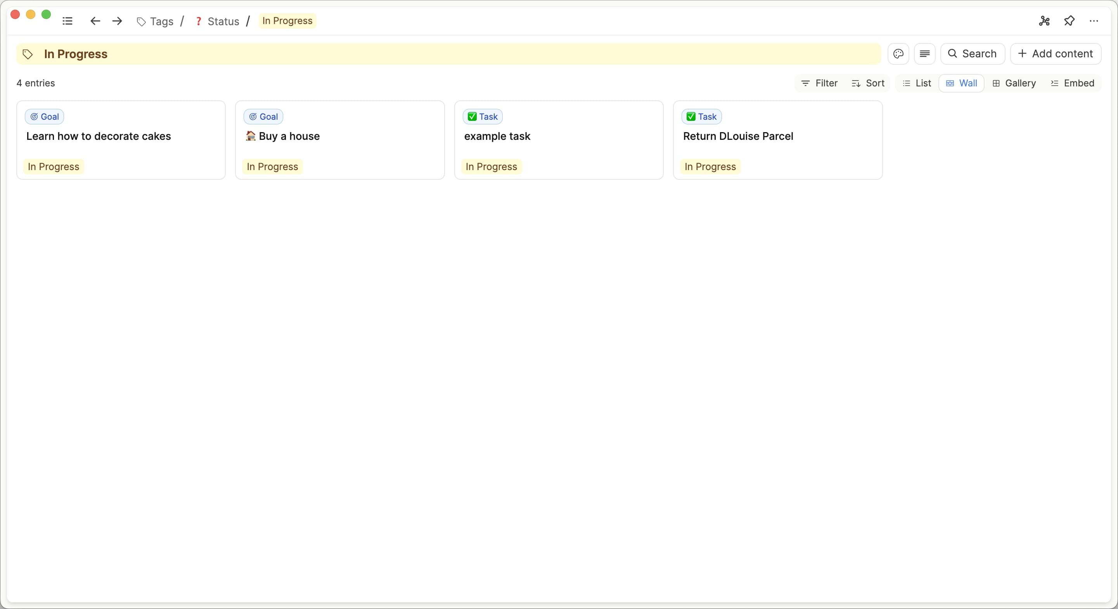This screenshot has width=1118, height=609.
Task: Toggle the description lines icon
Action: click(x=924, y=54)
